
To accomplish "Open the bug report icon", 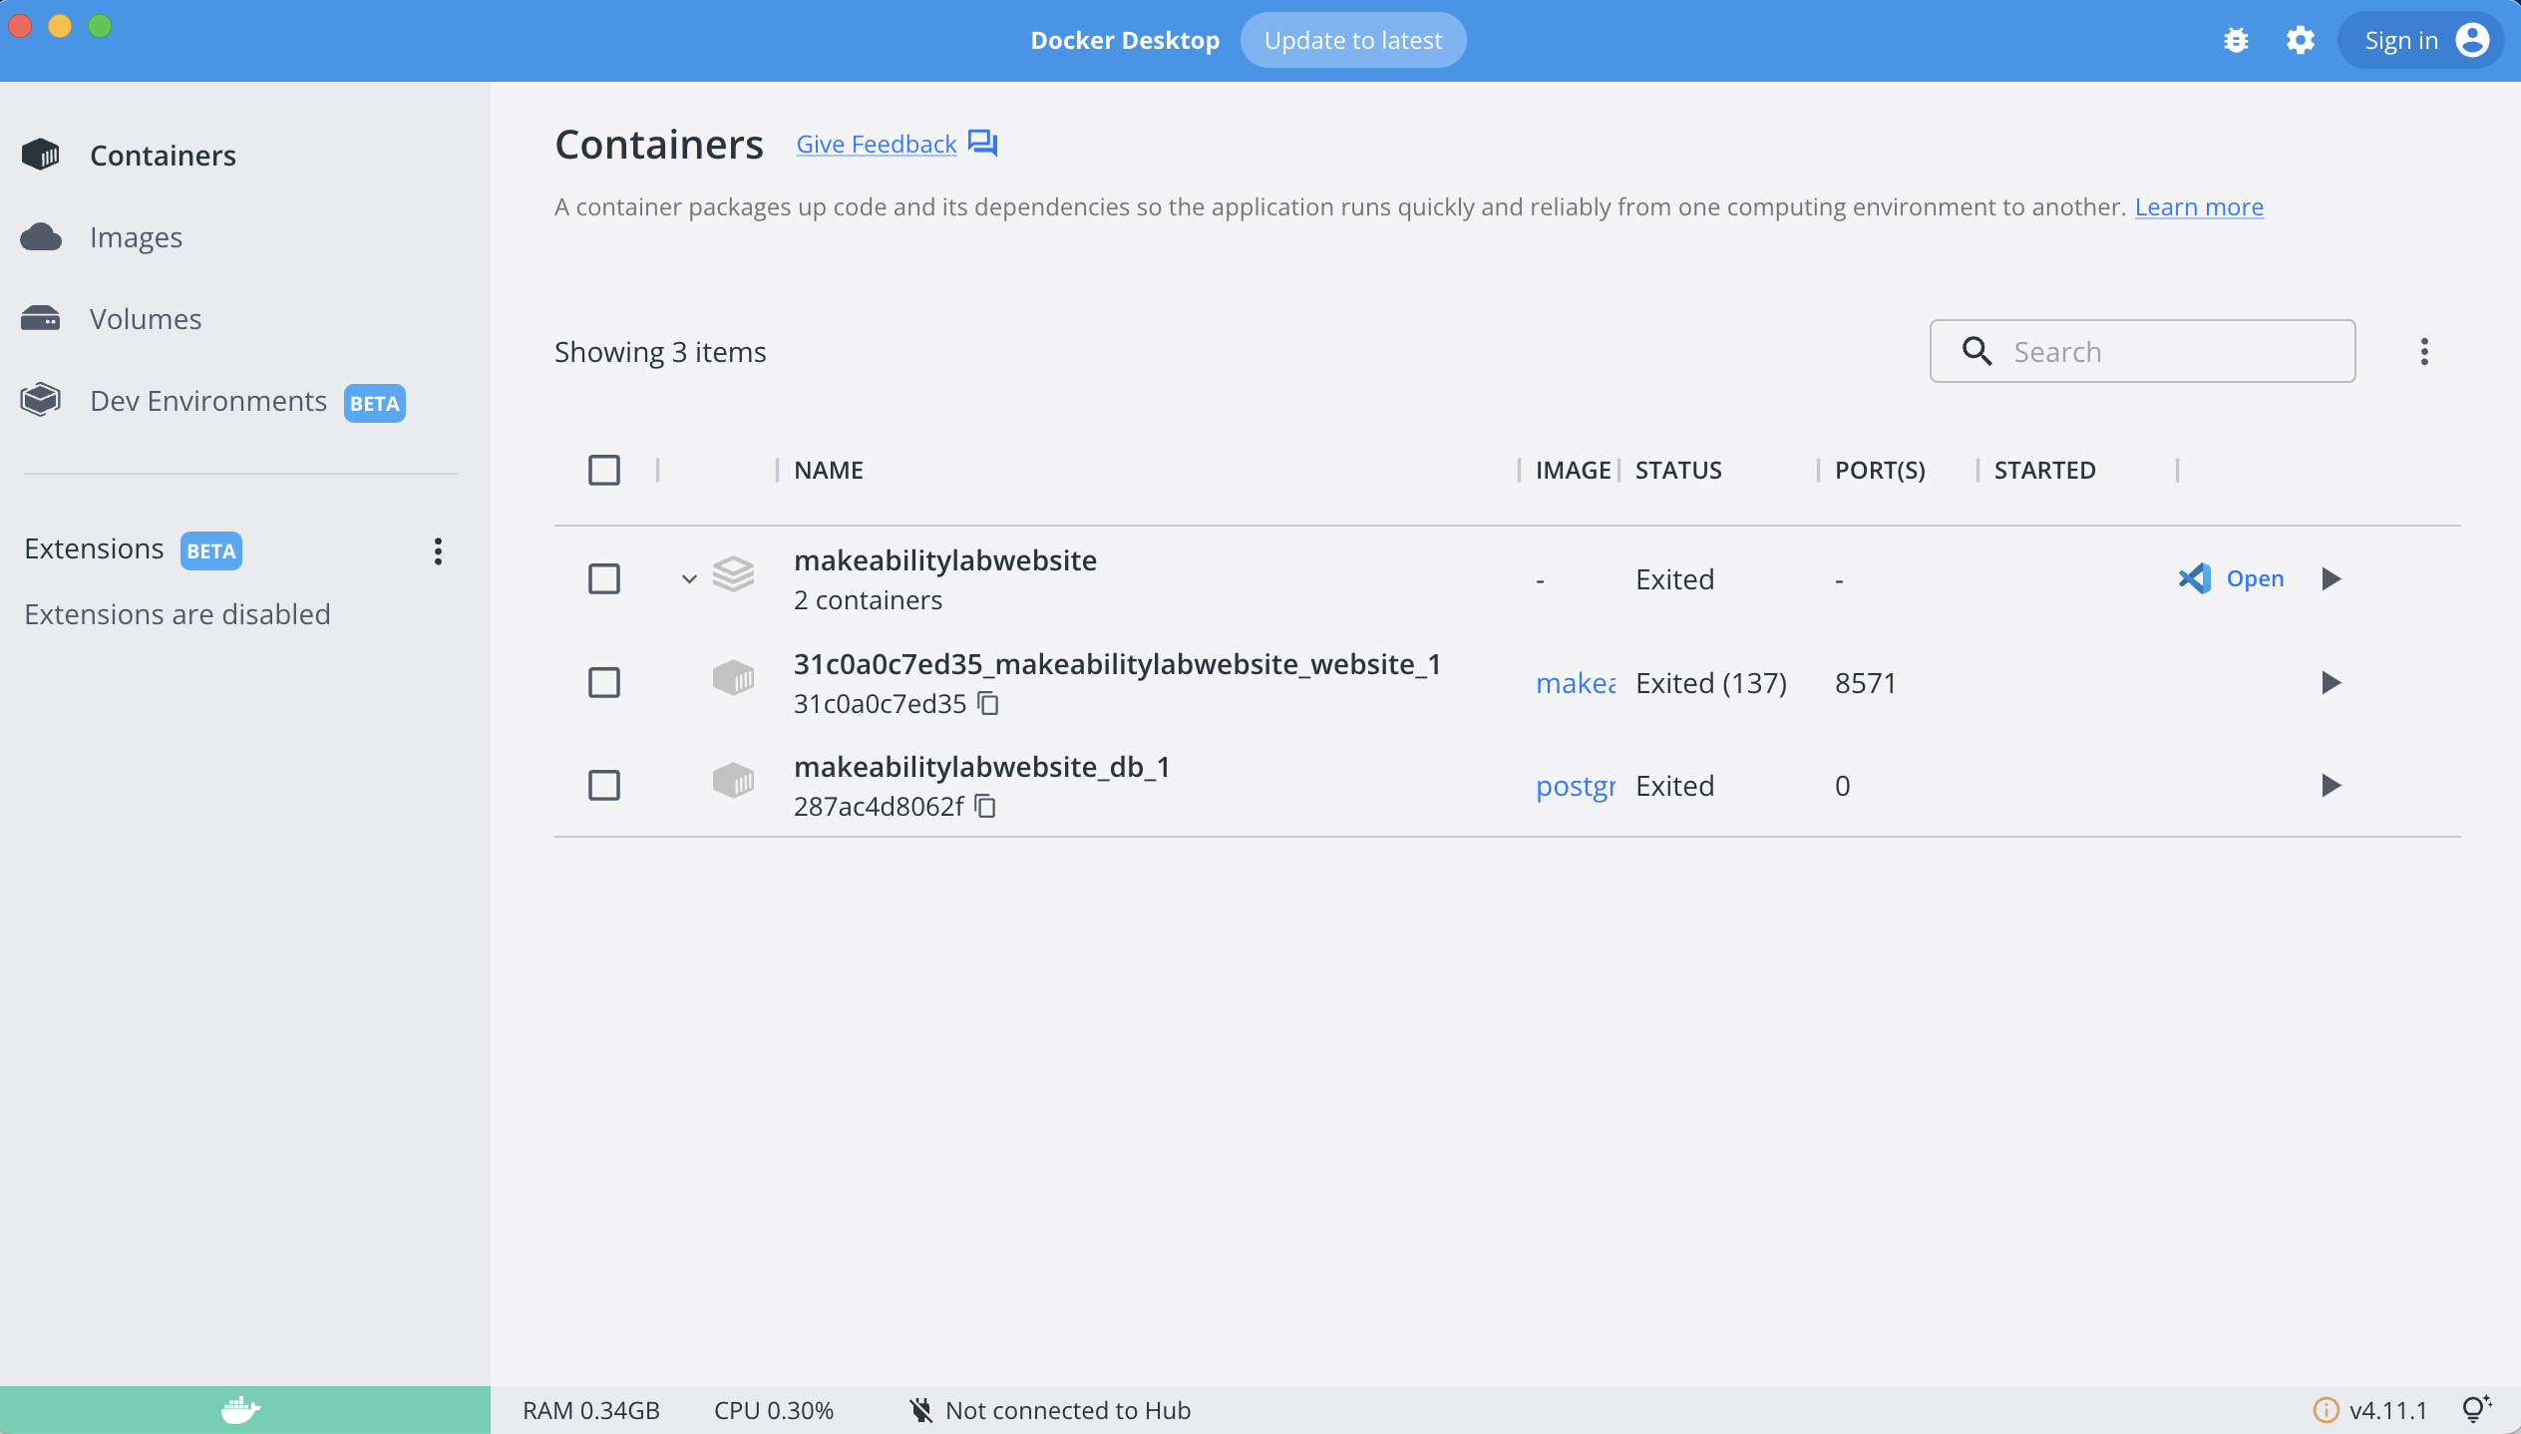I will pos(2237,40).
